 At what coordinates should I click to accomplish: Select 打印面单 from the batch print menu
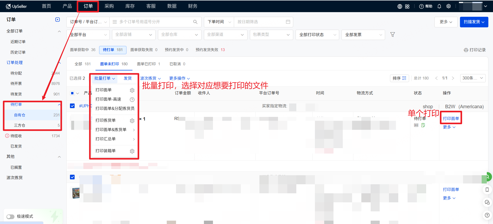(x=104, y=90)
